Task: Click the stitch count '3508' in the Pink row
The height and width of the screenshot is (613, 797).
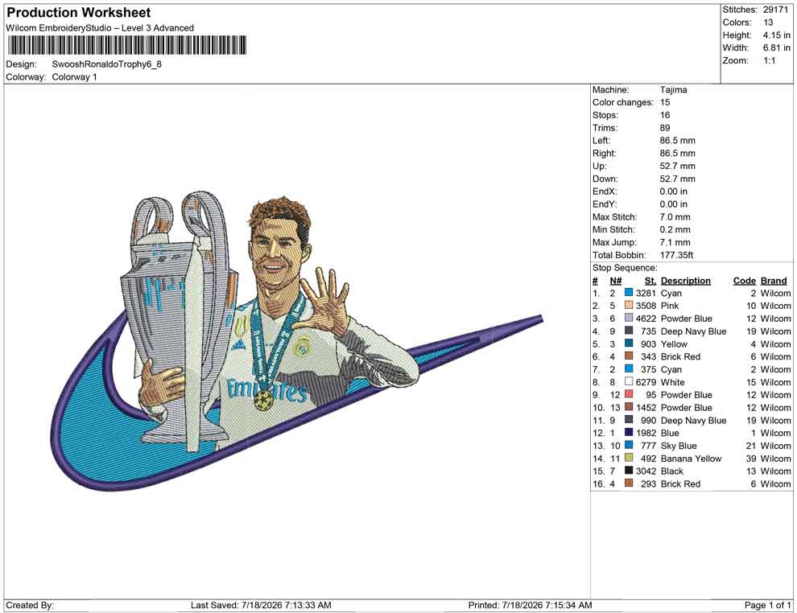Action: pos(646,306)
